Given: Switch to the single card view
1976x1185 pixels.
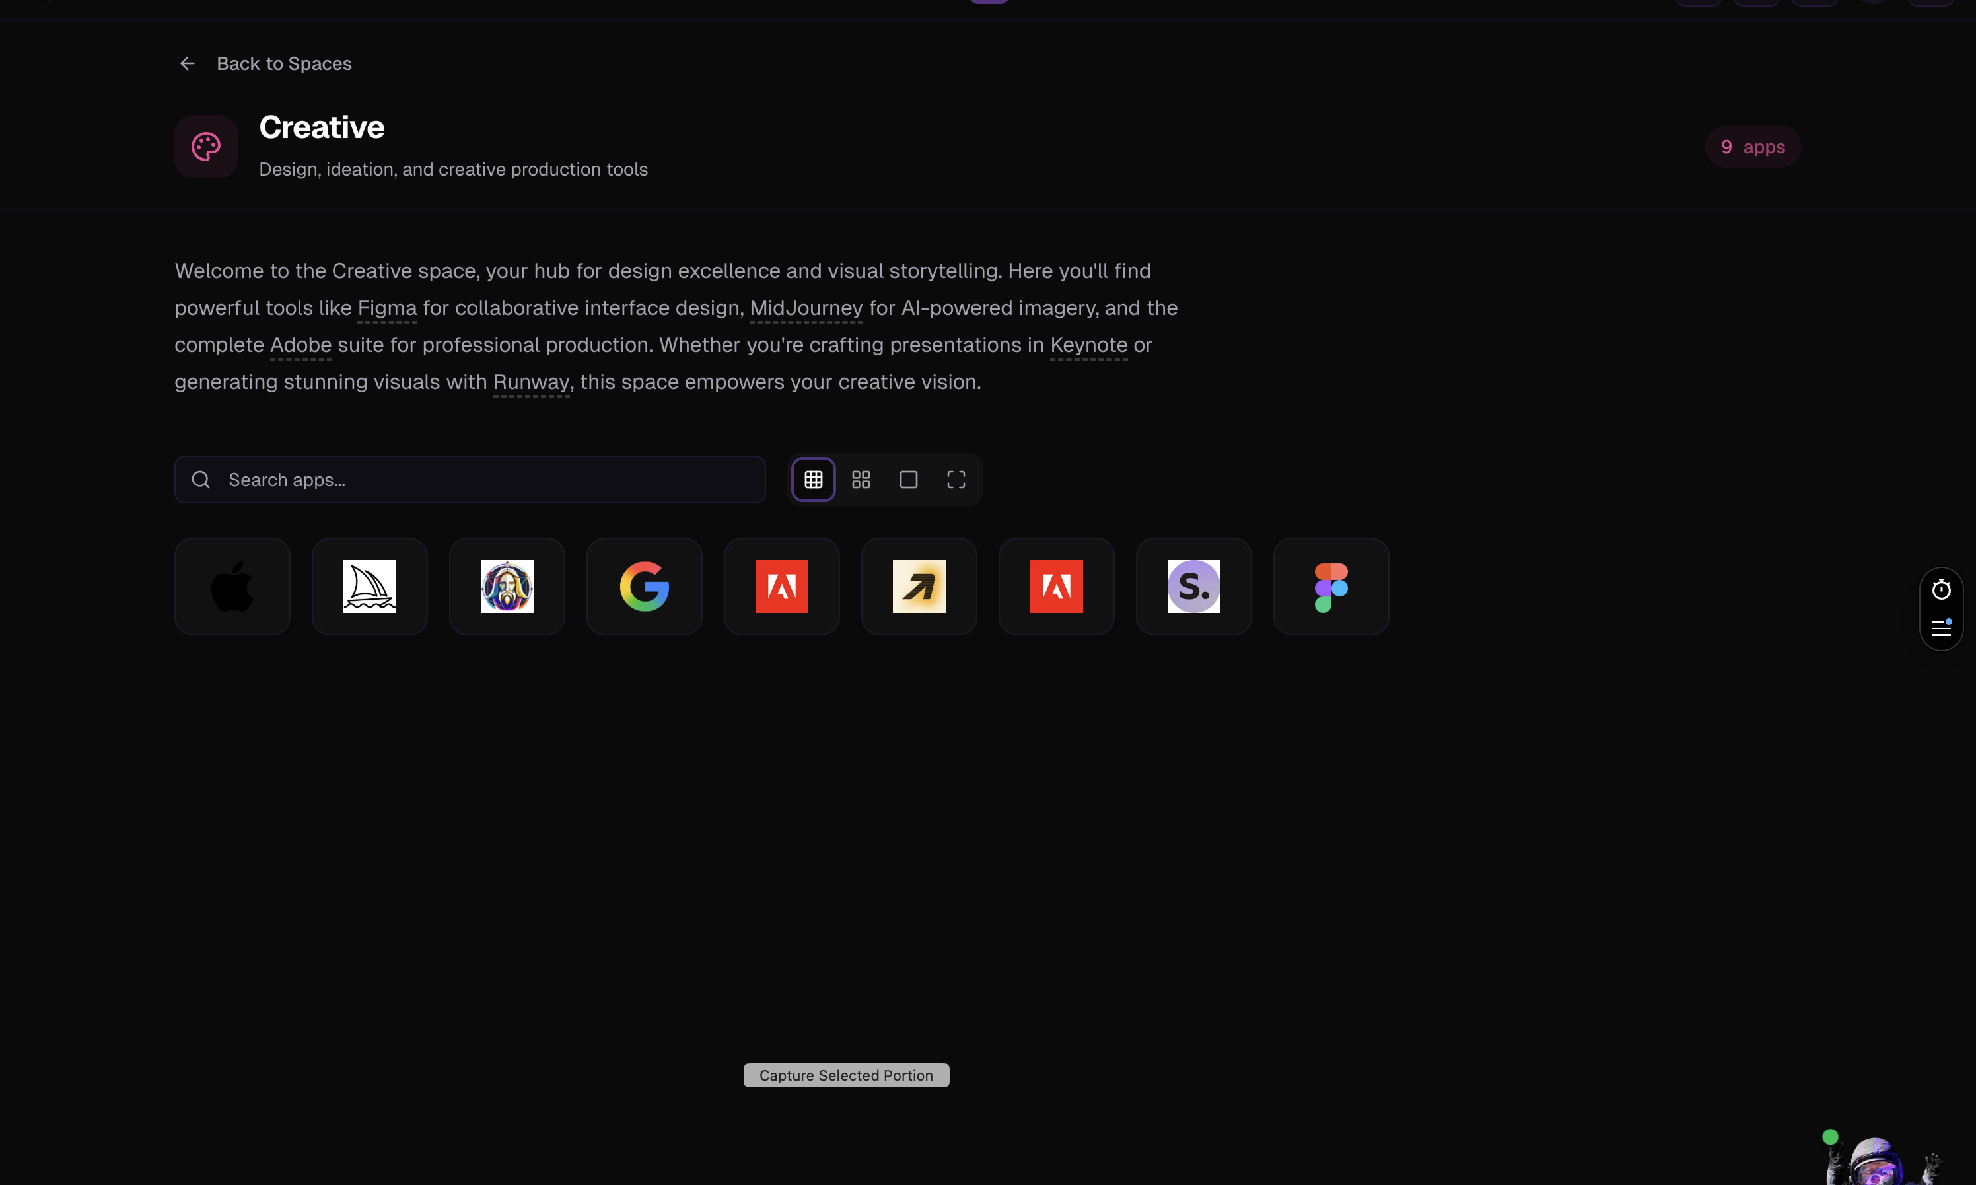Looking at the screenshot, I should click(908, 479).
